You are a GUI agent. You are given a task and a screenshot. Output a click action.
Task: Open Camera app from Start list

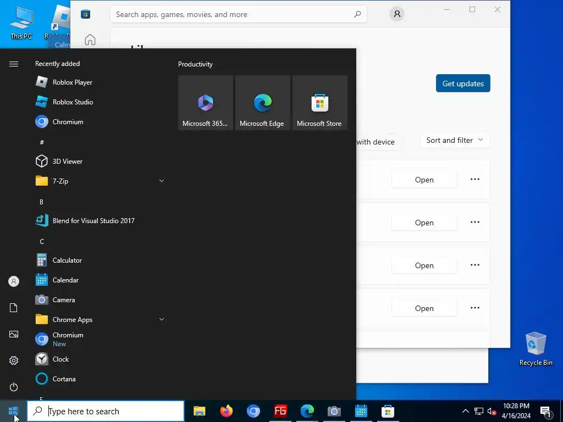point(101,299)
